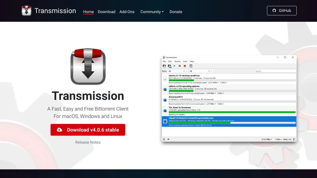Click ubuntu torrent's progress bar
317x178 pixels.
pos(232,80)
